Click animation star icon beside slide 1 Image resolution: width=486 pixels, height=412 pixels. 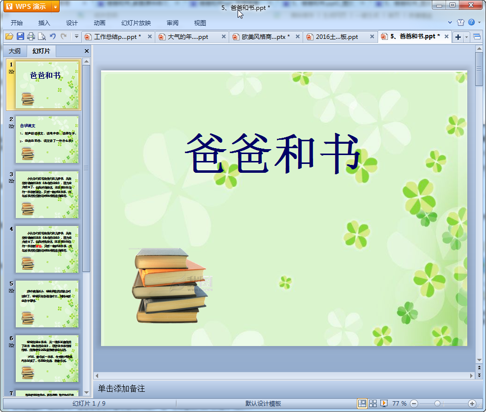coord(11,72)
